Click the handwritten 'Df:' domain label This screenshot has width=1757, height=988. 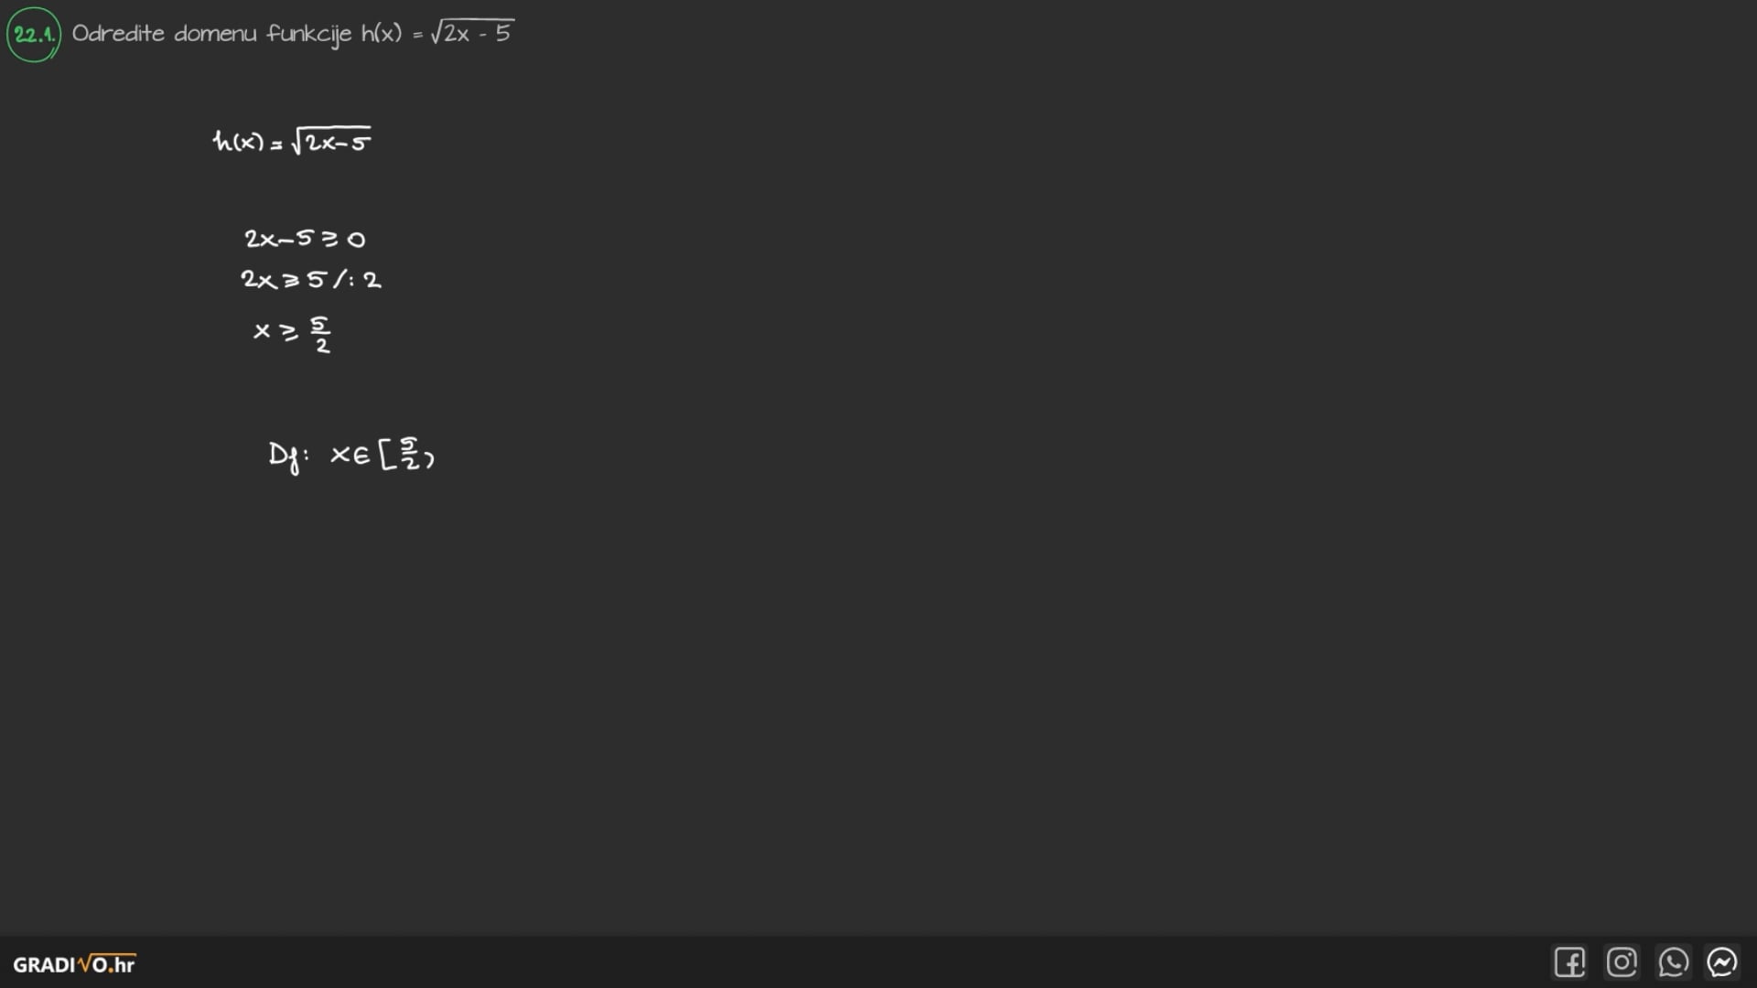pyautogui.click(x=287, y=455)
